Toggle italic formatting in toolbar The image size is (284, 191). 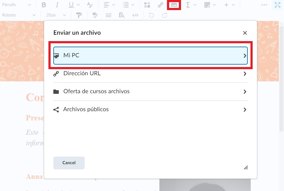click(57, 5)
